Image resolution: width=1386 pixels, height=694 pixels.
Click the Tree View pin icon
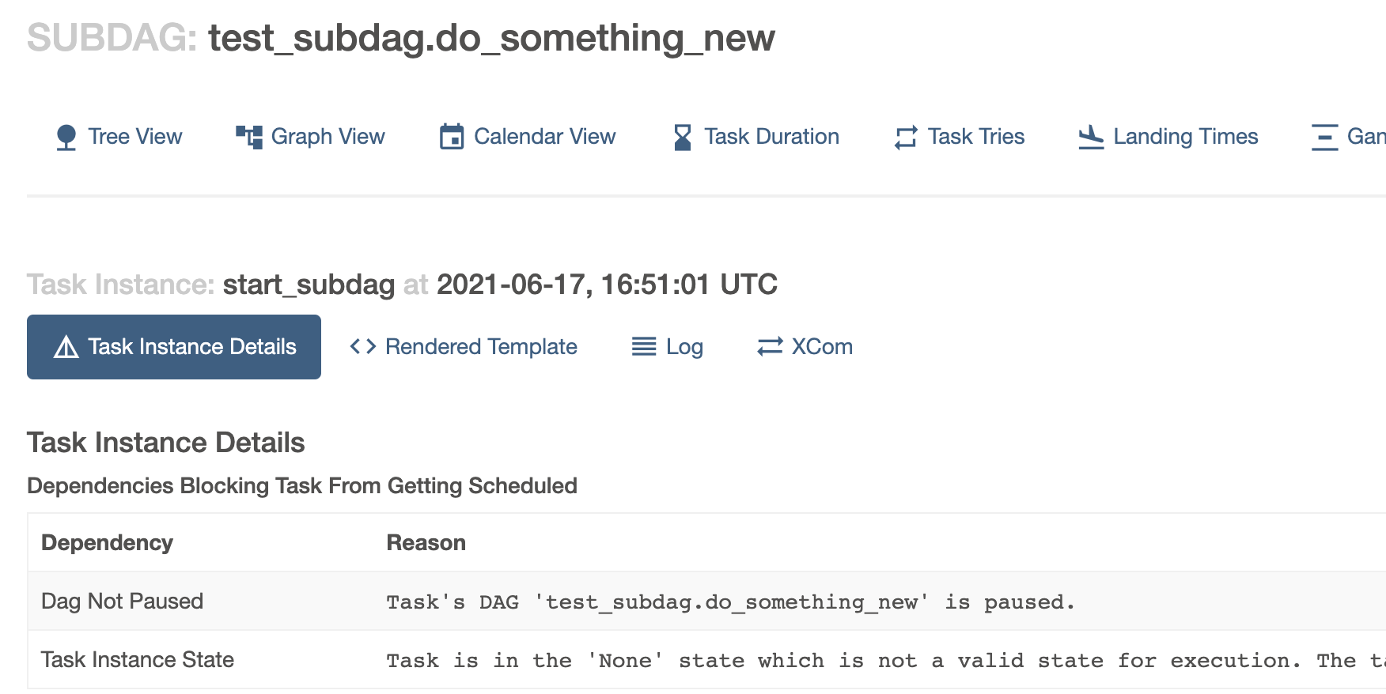coord(66,136)
